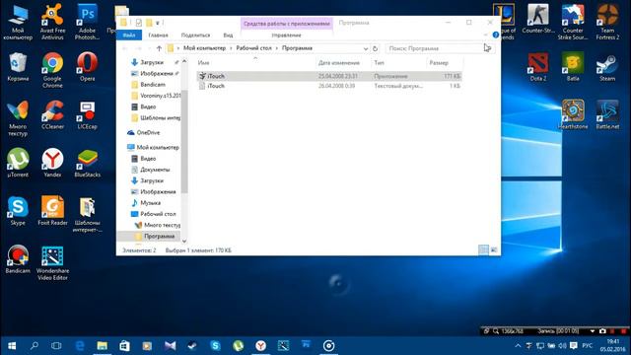Screen dimensions: 631x355
Task: Click the sidebar vertical scrollbar thumb
Action: 184,141
